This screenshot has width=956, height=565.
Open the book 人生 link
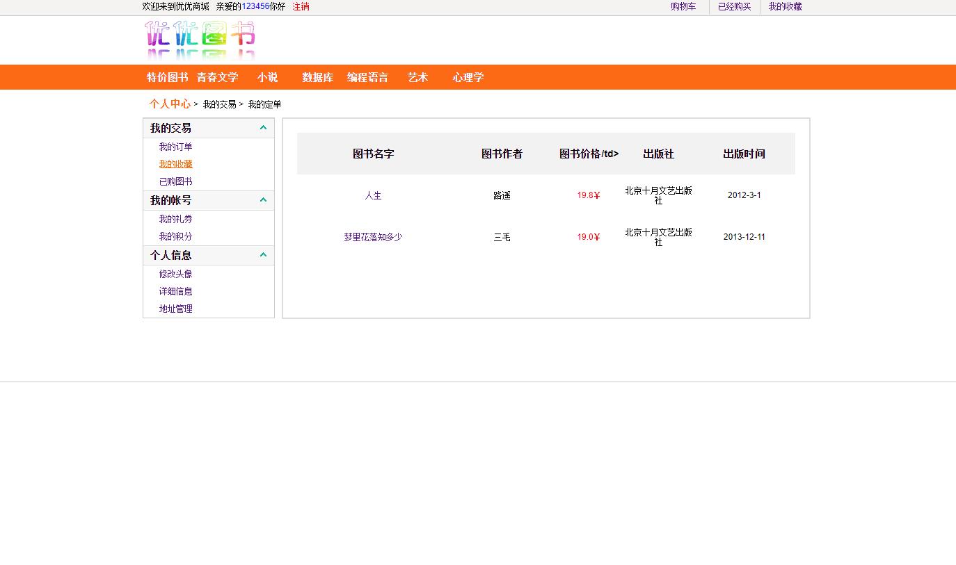pos(373,195)
